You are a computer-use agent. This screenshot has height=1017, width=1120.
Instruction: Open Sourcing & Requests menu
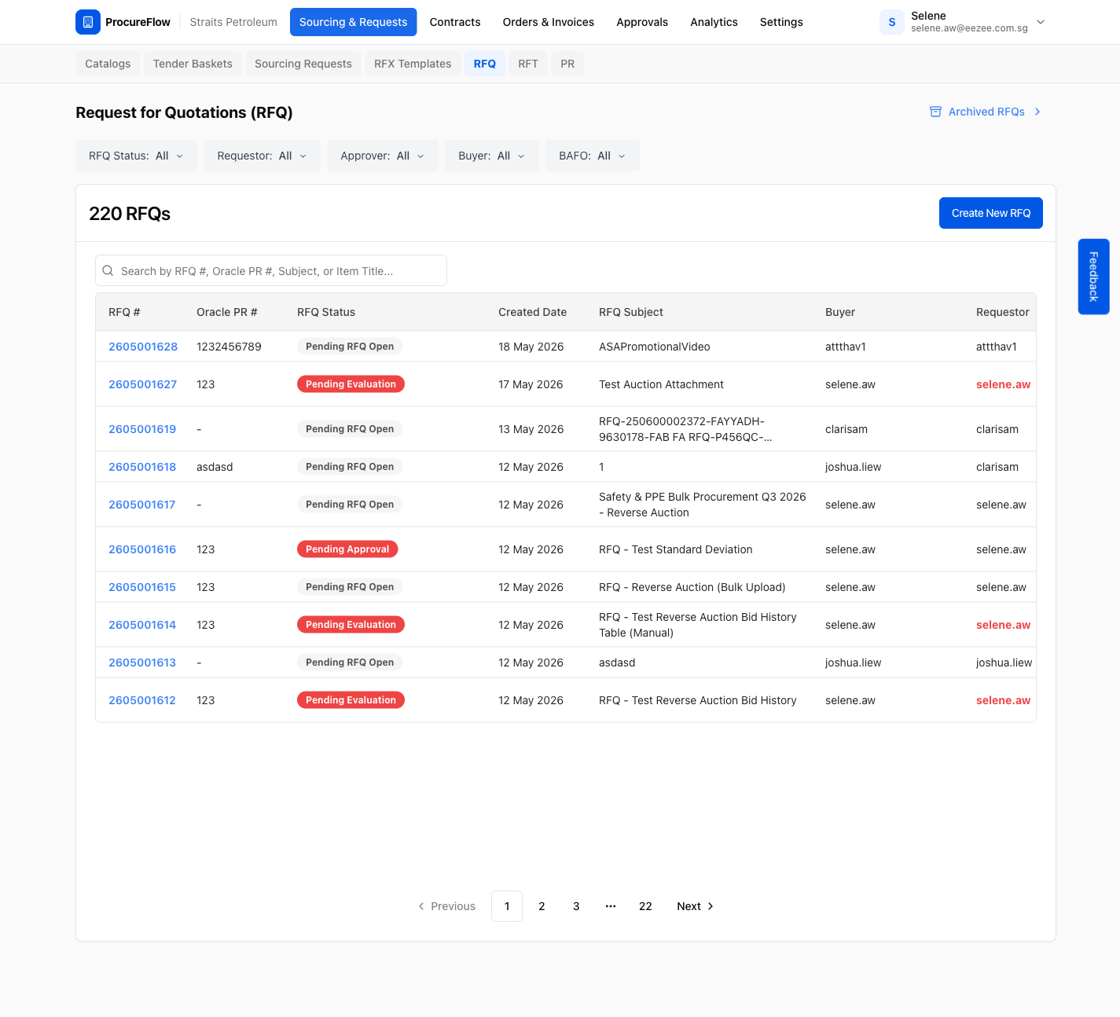353,22
